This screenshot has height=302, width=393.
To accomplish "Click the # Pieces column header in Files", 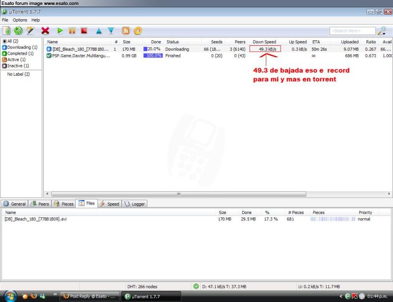I will tap(296, 212).
